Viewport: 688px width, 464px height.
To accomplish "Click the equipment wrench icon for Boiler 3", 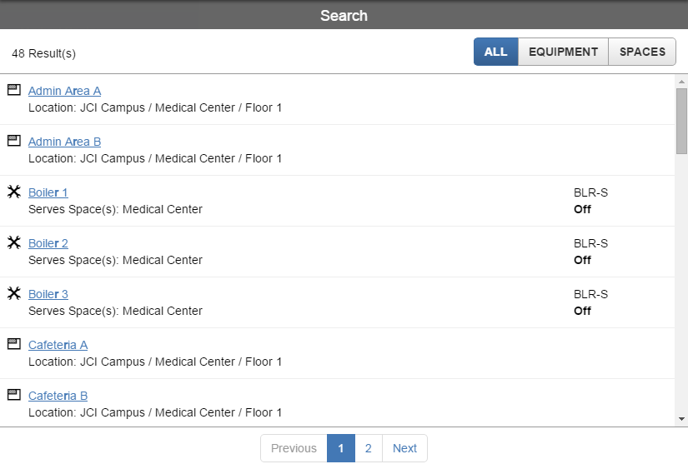I will (x=13, y=293).
